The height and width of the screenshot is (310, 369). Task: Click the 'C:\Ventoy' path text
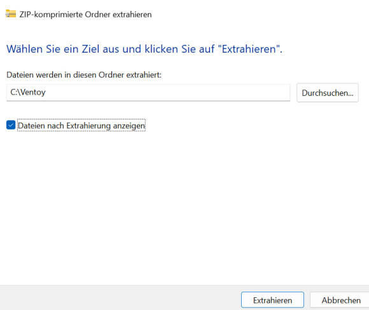[x=28, y=92]
